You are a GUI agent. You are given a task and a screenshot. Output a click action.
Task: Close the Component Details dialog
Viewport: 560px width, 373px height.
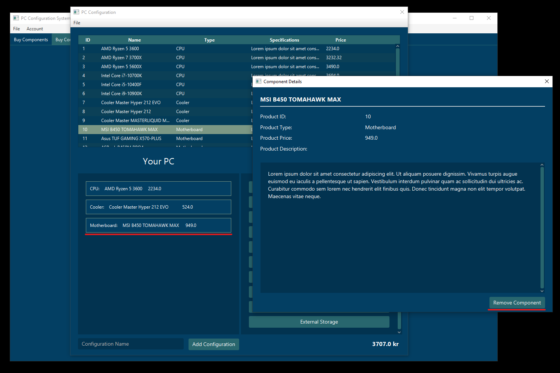point(547,81)
